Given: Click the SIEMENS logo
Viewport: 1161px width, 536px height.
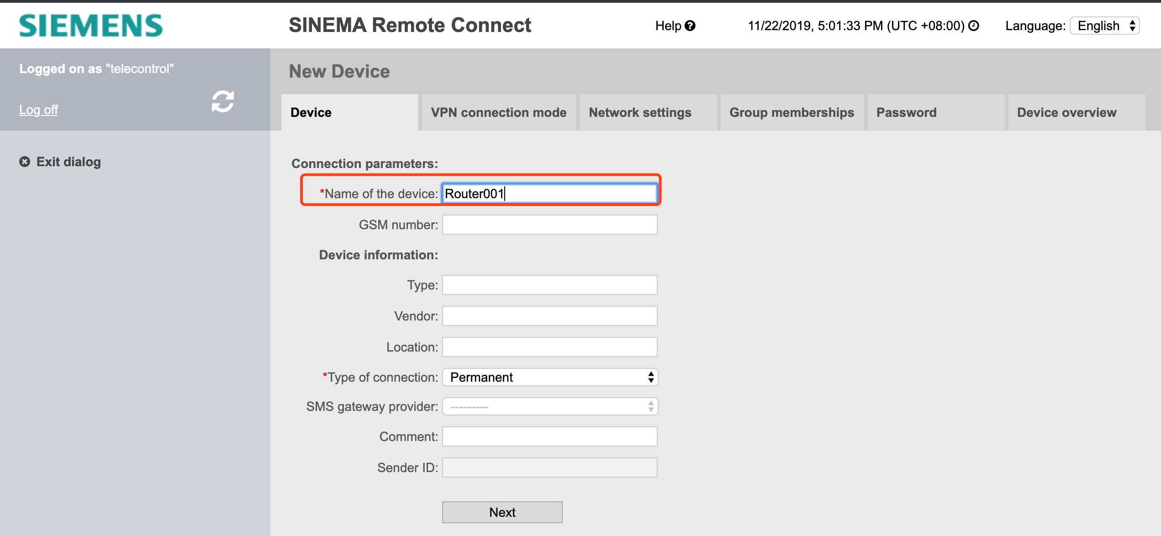Looking at the screenshot, I should (x=91, y=26).
